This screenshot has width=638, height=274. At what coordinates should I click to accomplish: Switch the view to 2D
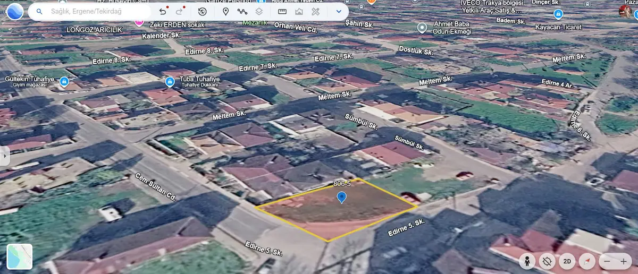tap(567, 261)
